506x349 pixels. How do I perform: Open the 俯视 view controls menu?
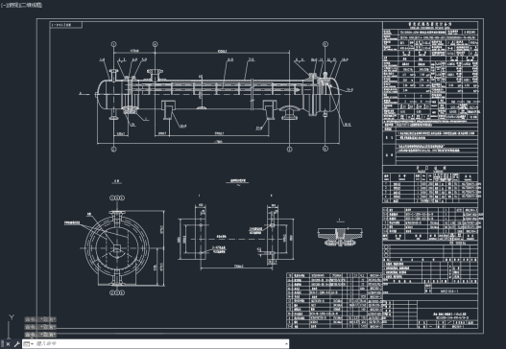click(x=12, y=5)
